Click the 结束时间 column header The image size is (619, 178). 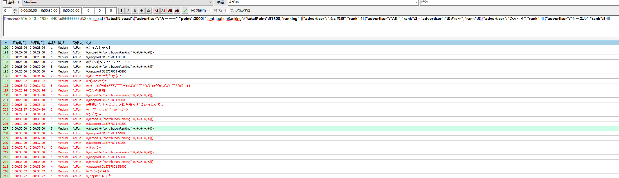37,43
